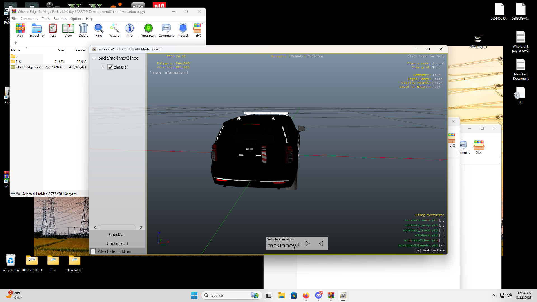This screenshot has width=537, height=302.
Task: Expand More information section in viewer
Action: tap(169, 73)
